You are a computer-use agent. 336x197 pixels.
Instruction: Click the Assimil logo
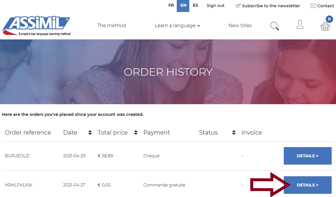[x=36, y=26]
